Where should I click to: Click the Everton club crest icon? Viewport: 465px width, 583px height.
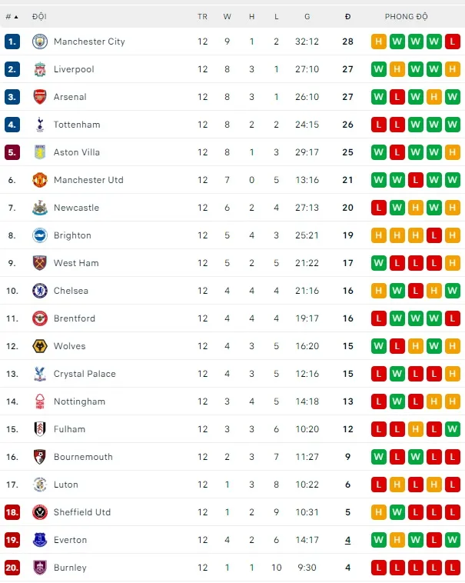pos(39,540)
